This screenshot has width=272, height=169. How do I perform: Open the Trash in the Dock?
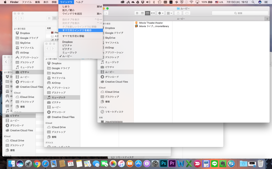[x=260, y=163]
